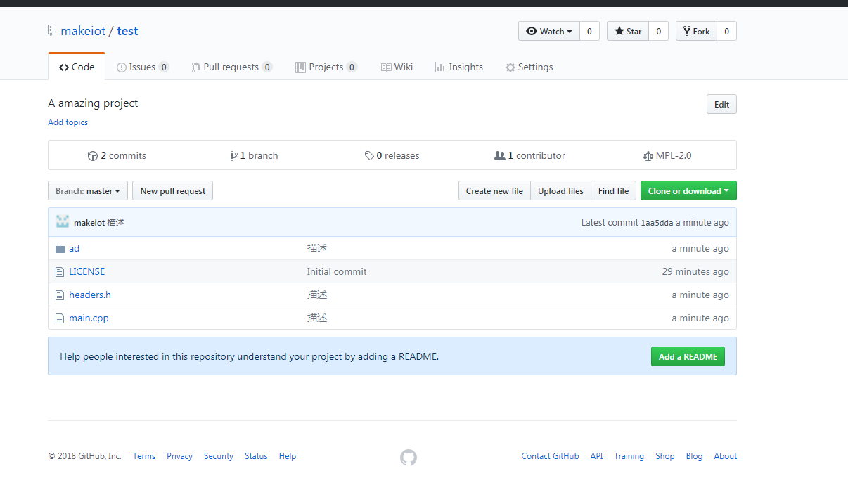Open main.cpp file

(x=89, y=318)
